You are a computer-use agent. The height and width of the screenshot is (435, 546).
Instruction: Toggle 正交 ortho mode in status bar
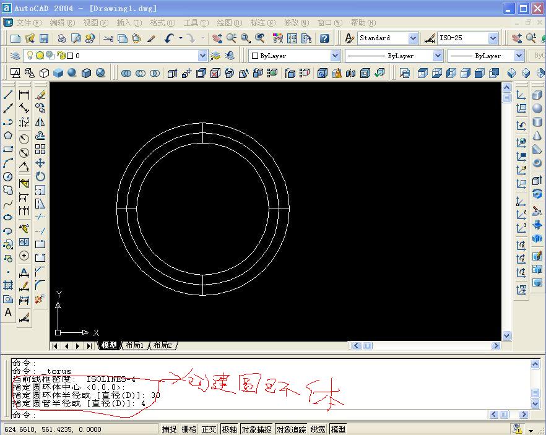(209, 429)
